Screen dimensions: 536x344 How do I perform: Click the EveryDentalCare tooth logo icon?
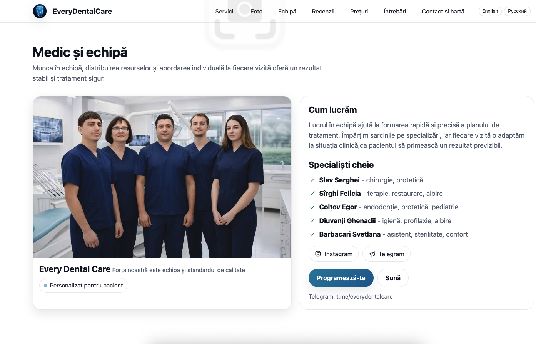pyautogui.click(x=40, y=11)
